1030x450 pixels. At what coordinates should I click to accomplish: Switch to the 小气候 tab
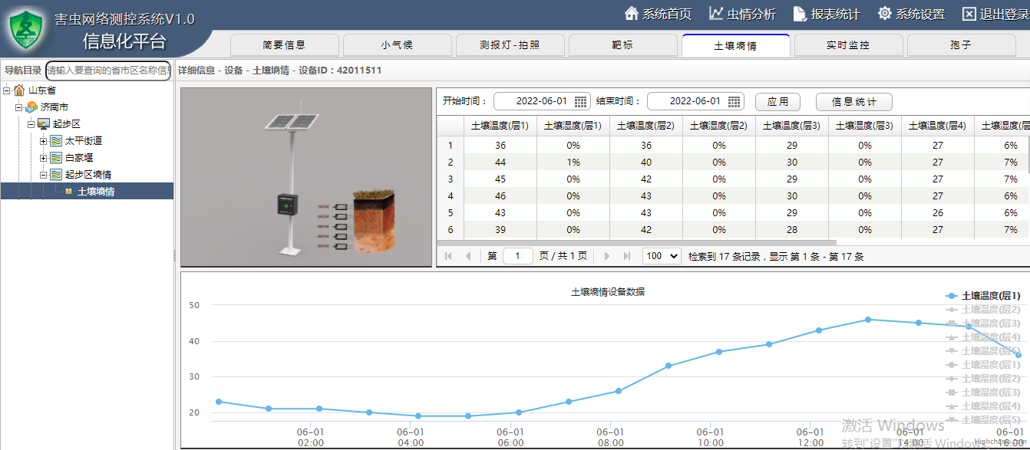[397, 45]
